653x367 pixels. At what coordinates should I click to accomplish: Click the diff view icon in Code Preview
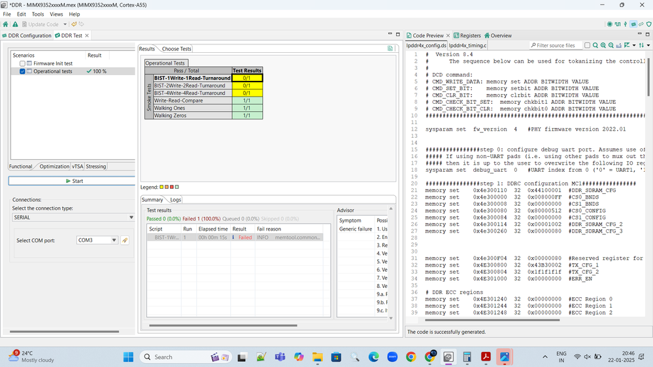[627, 45]
